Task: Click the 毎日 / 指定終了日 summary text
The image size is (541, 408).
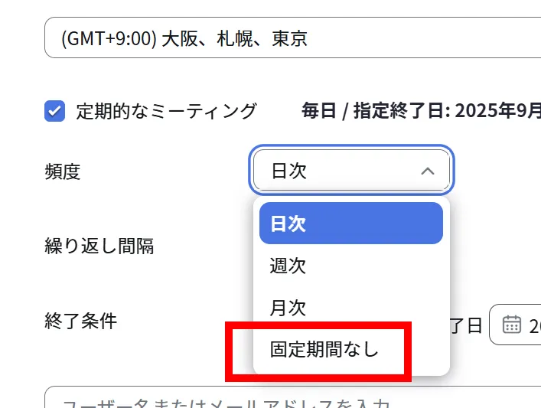Action: 421,111
